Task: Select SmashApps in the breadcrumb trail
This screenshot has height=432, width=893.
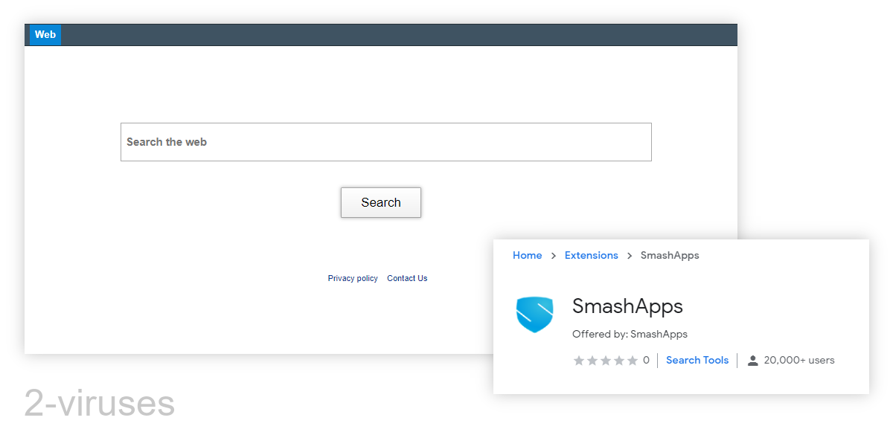Action: (669, 255)
